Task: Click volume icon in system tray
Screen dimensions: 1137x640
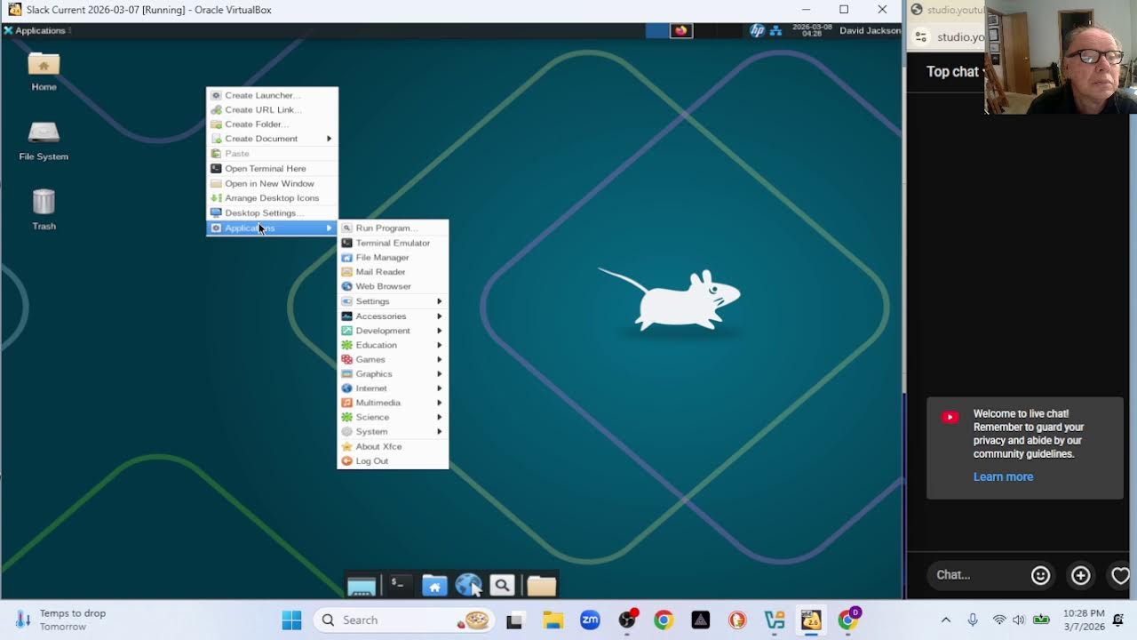Action: 1019,620
